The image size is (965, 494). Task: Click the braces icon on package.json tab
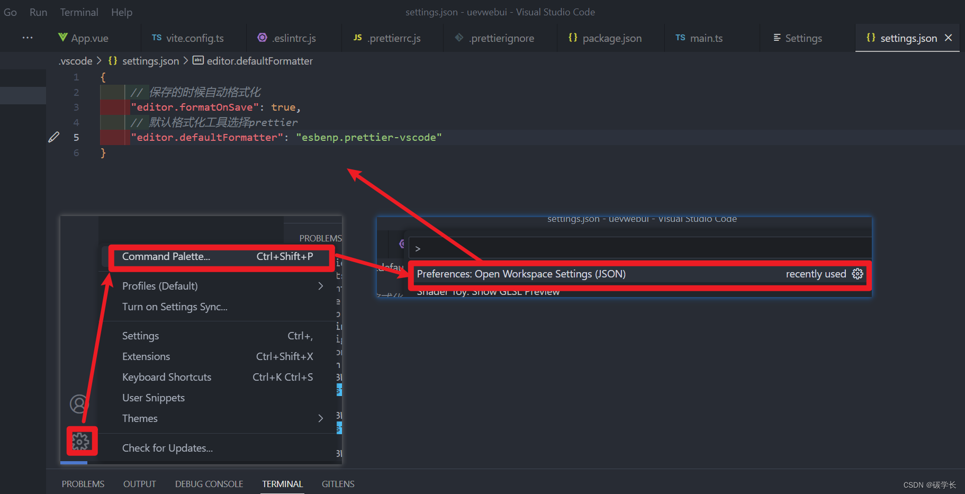point(573,37)
